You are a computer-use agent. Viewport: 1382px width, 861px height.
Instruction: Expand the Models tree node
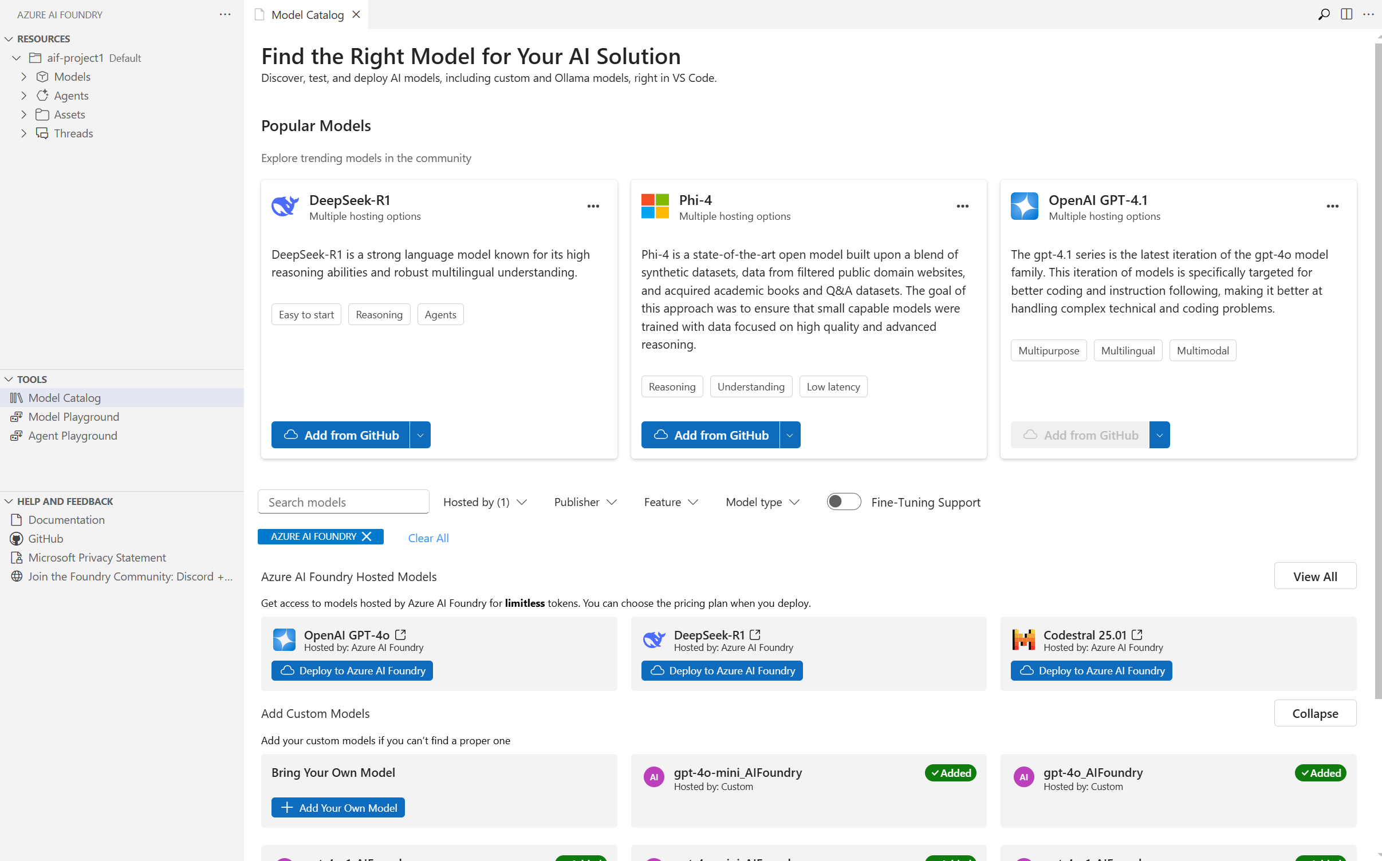pos(23,77)
